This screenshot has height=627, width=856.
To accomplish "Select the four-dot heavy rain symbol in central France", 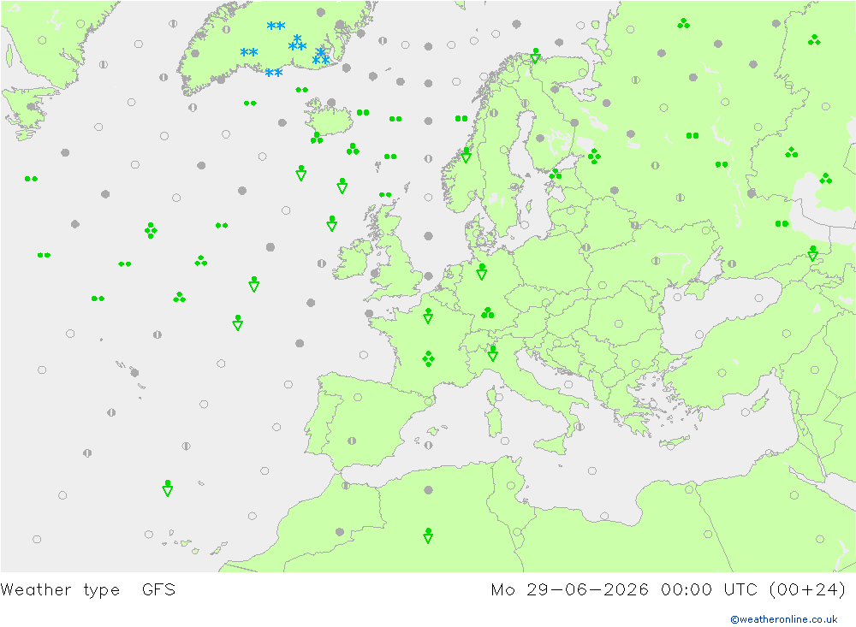I will (x=428, y=358).
